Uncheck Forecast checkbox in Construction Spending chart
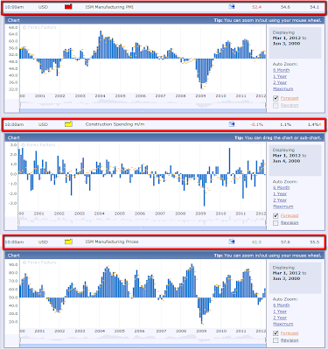328x350 pixels. pos(276,216)
